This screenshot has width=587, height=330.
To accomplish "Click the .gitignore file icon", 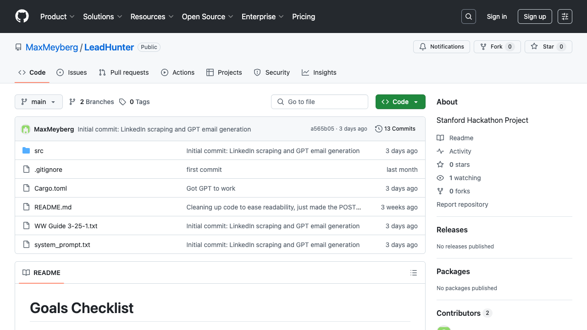I will tap(26, 170).
